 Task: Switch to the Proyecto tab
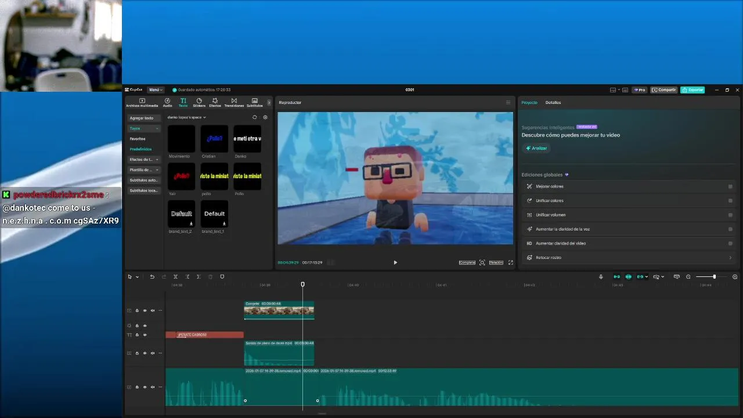(x=529, y=103)
